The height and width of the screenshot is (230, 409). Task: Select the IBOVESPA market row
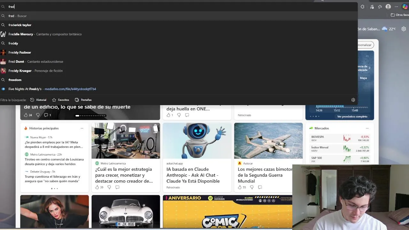(x=340, y=138)
